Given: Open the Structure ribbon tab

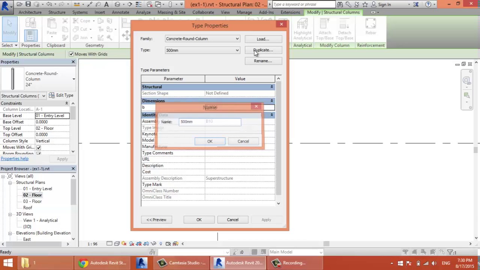Looking at the screenshot, I should pos(57,12).
